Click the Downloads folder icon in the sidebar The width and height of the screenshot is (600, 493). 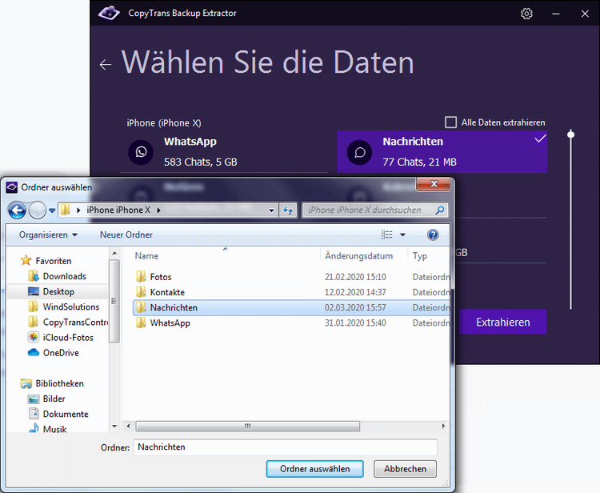point(34,275)
